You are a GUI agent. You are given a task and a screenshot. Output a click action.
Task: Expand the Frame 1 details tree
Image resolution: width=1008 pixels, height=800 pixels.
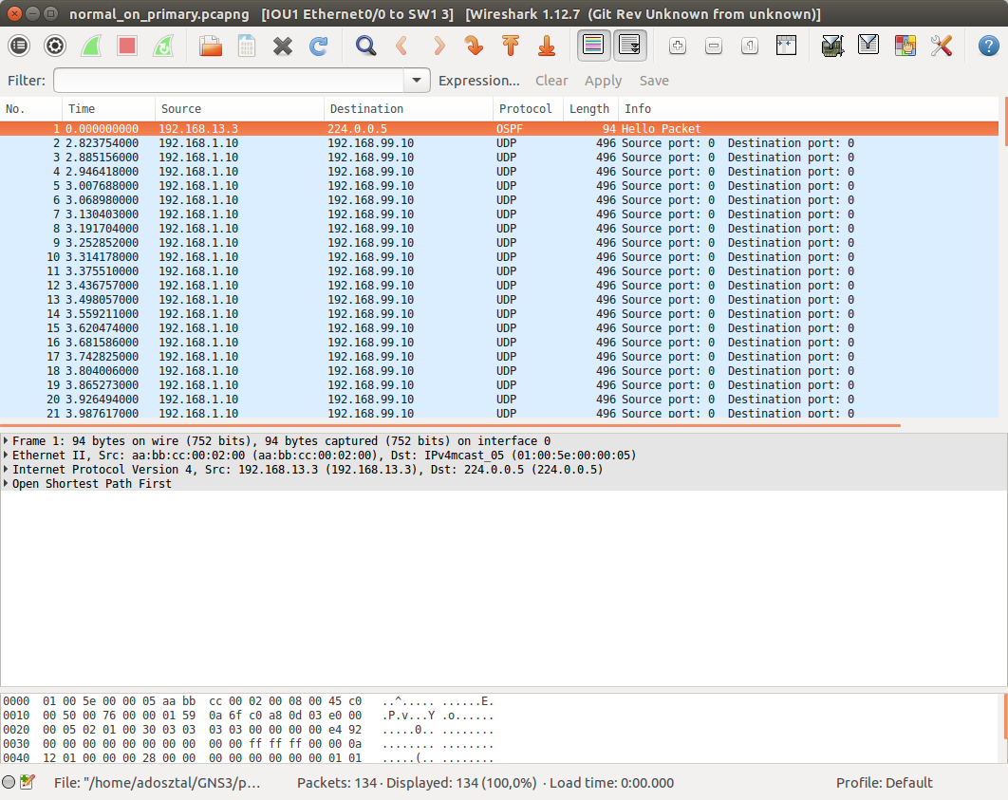click(7, 441)
